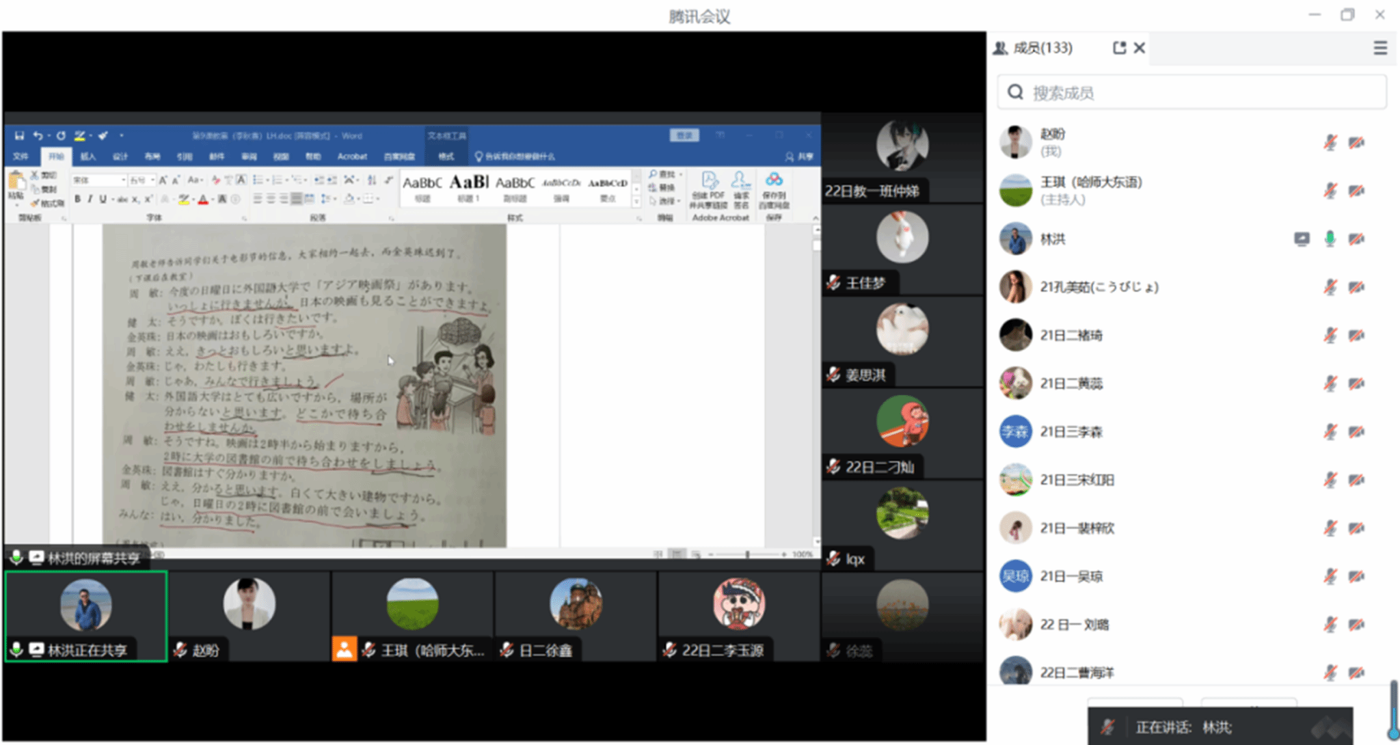This screenshot has width=1400, height=745.
Task: Click the 林洪正在共享 video tile
Action: (86, 617)
